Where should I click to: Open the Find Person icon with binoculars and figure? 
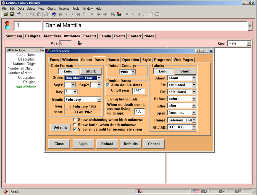click(x=118, y=14)
